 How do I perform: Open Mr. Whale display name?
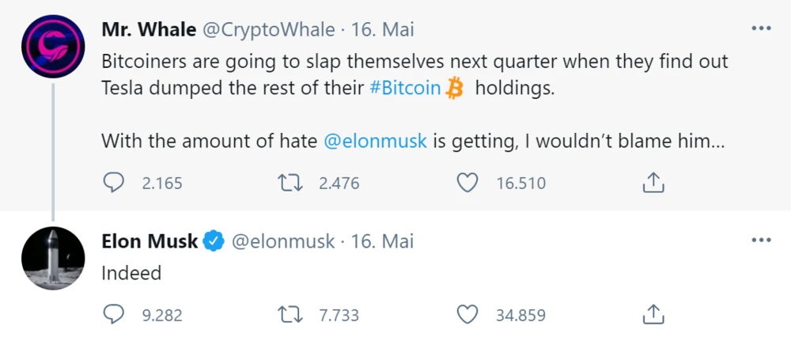pos(149,30)
